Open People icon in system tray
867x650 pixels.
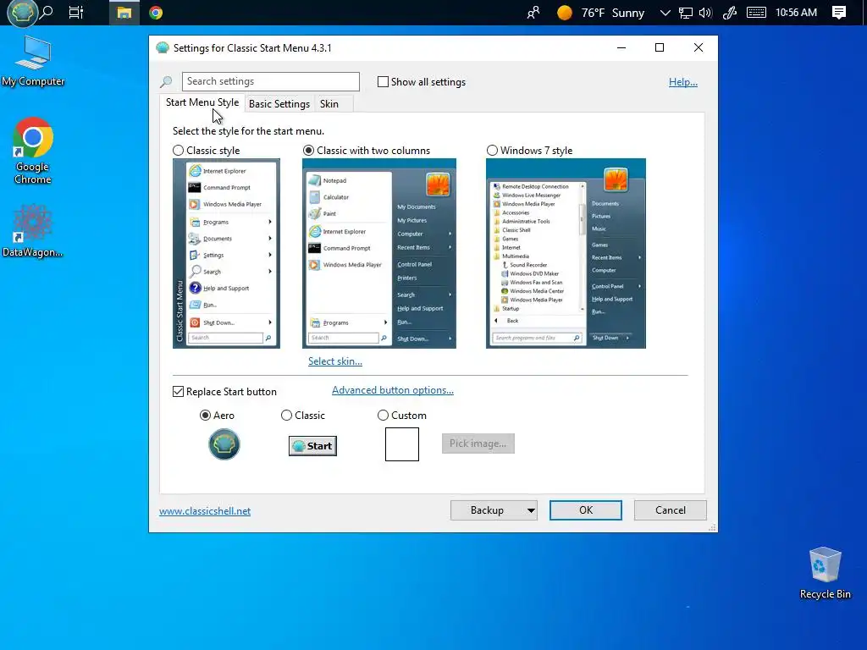point(533,13)
